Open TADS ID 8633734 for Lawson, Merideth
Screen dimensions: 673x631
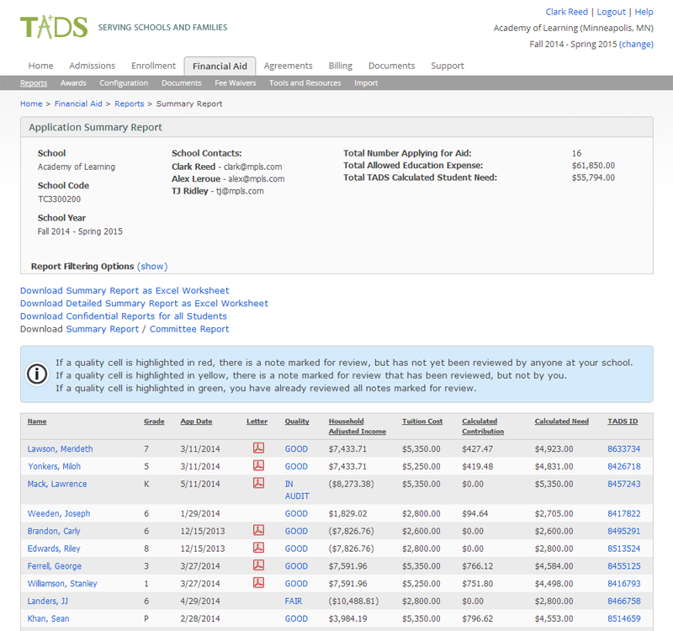point(623,448)
